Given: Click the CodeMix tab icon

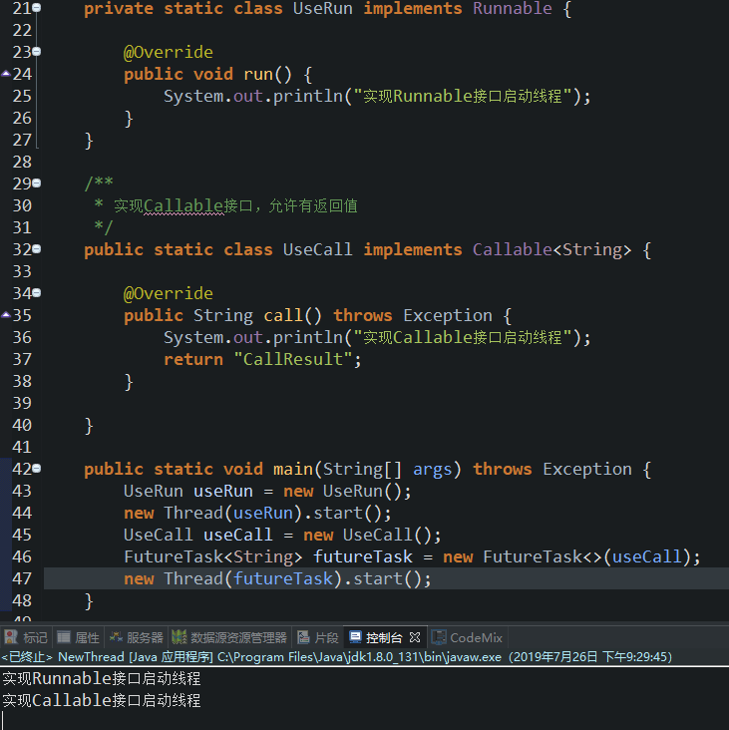Looking at the screenshot, I should coord(439,637).
